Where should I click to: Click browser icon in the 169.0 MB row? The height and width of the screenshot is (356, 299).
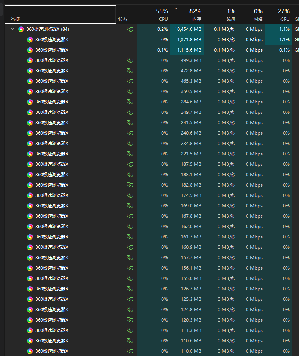pos(30,206)
